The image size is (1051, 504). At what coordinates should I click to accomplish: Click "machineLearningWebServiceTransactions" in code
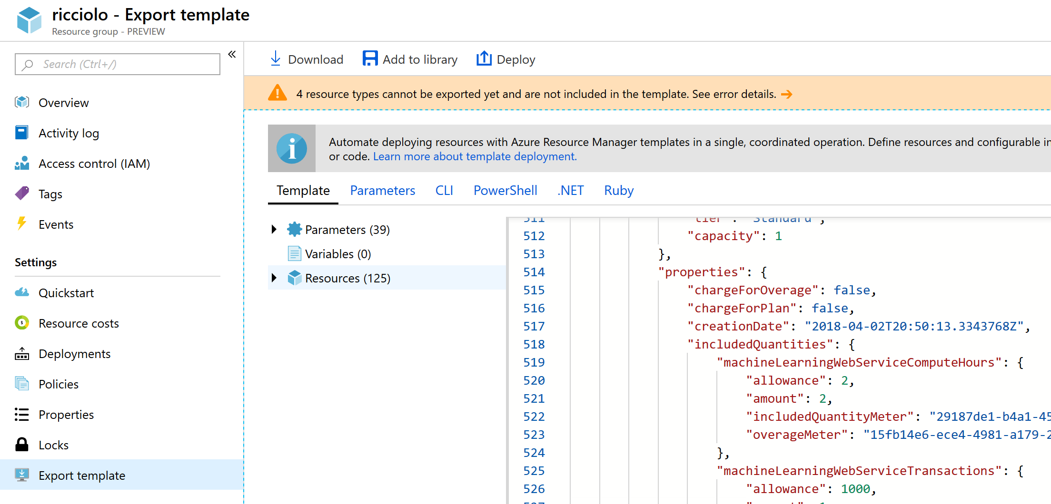[x=859, y=471]
